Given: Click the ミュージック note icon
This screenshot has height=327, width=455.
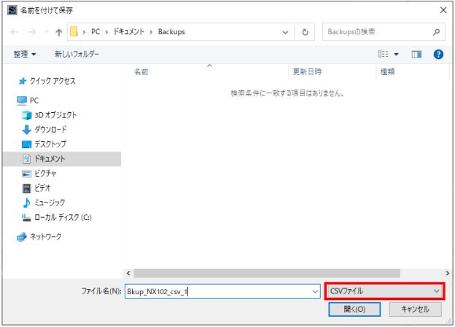Looking at the screenshot, I should pyautogui.click(x=26, y=202).
